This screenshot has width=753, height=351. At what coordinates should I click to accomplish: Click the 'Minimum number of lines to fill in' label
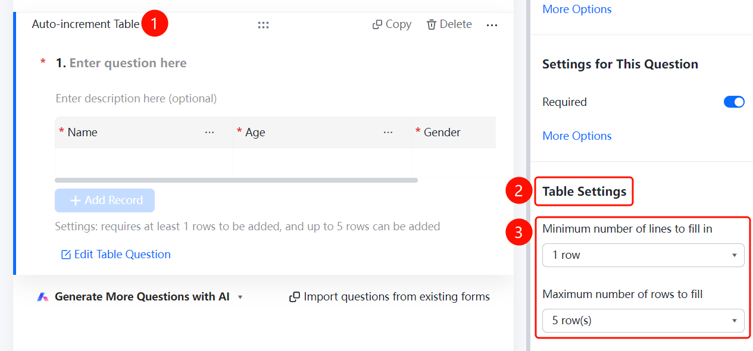[x=627, y=228]
